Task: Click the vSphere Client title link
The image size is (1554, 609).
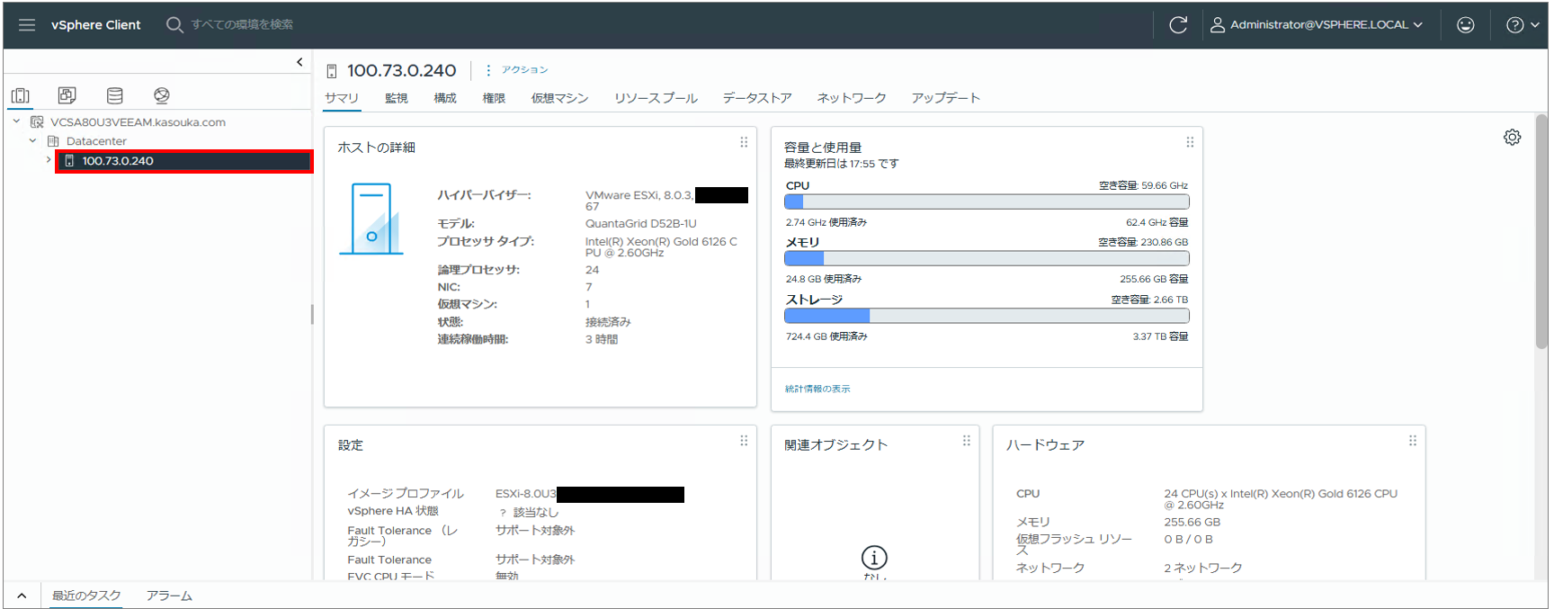Action: tap(96, 25)
